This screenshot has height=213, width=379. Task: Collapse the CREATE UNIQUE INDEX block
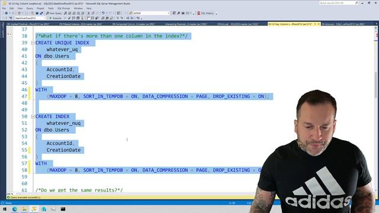click(x=33, y=43)
